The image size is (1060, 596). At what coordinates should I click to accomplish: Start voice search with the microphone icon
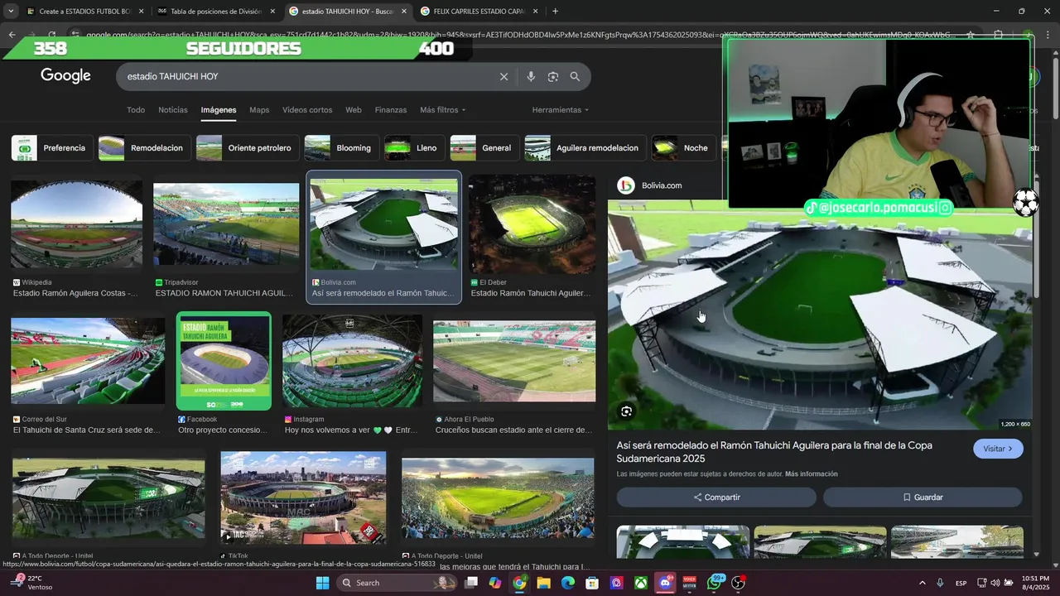pos(531,76)
